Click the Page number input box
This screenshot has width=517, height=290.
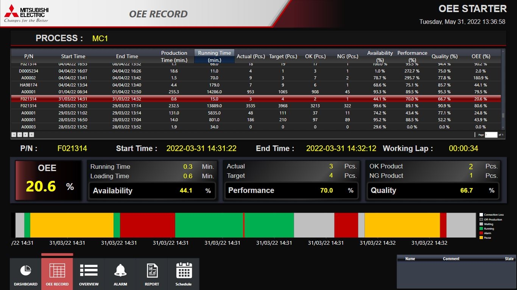point(491,134)
